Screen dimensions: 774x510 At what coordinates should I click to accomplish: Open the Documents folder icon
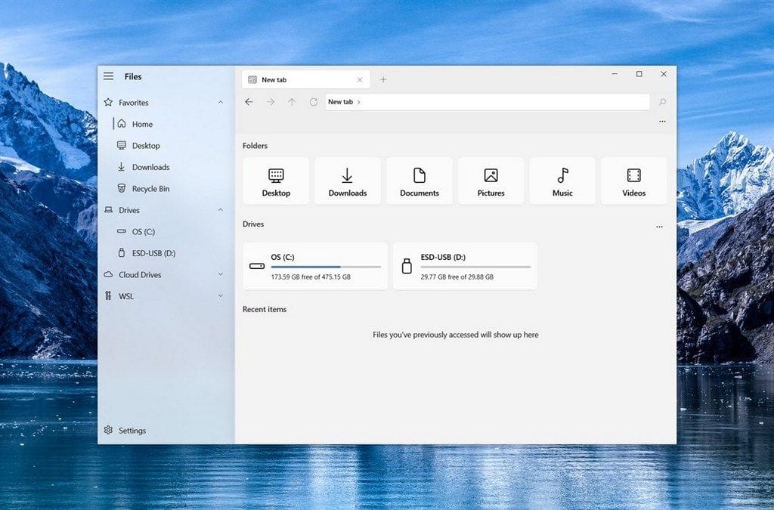tap(420, 180)
